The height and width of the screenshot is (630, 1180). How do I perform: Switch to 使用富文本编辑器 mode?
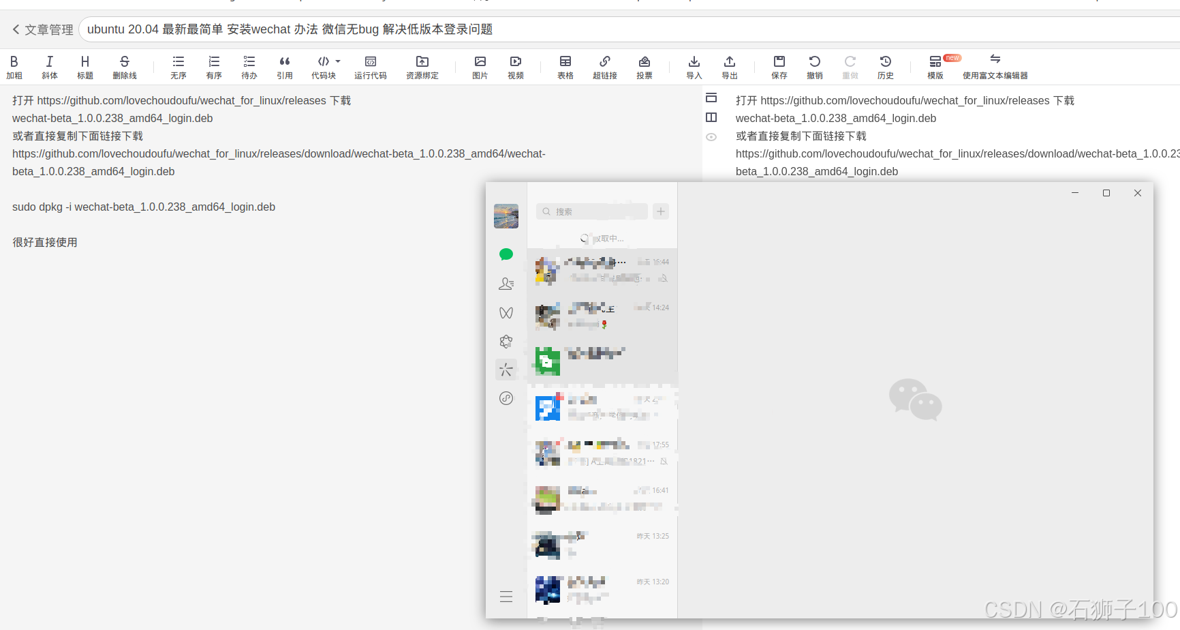(x=995, y=66)
